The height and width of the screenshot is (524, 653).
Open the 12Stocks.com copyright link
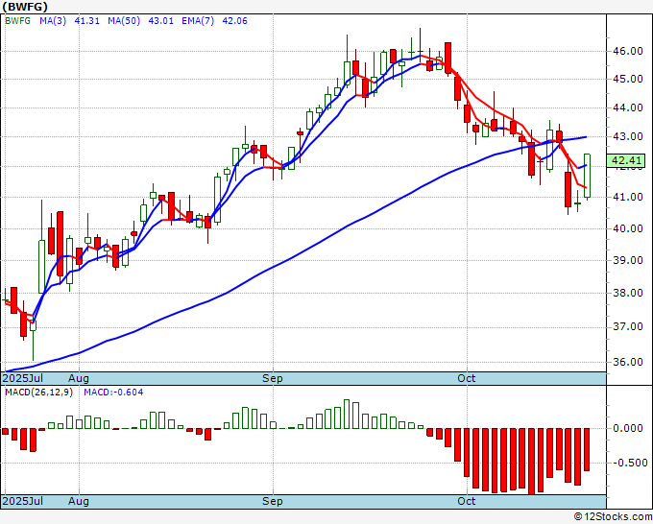(613, 517)
